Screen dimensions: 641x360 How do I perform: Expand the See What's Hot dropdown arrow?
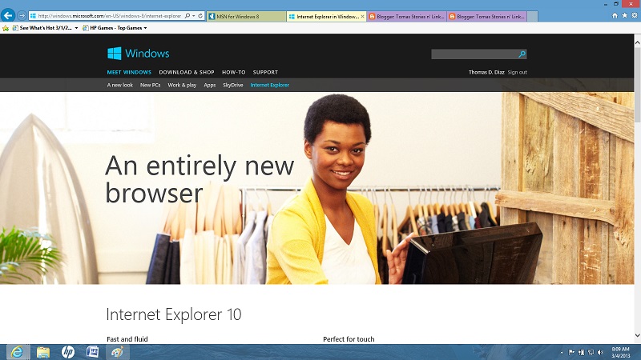(x=76, y=28)
